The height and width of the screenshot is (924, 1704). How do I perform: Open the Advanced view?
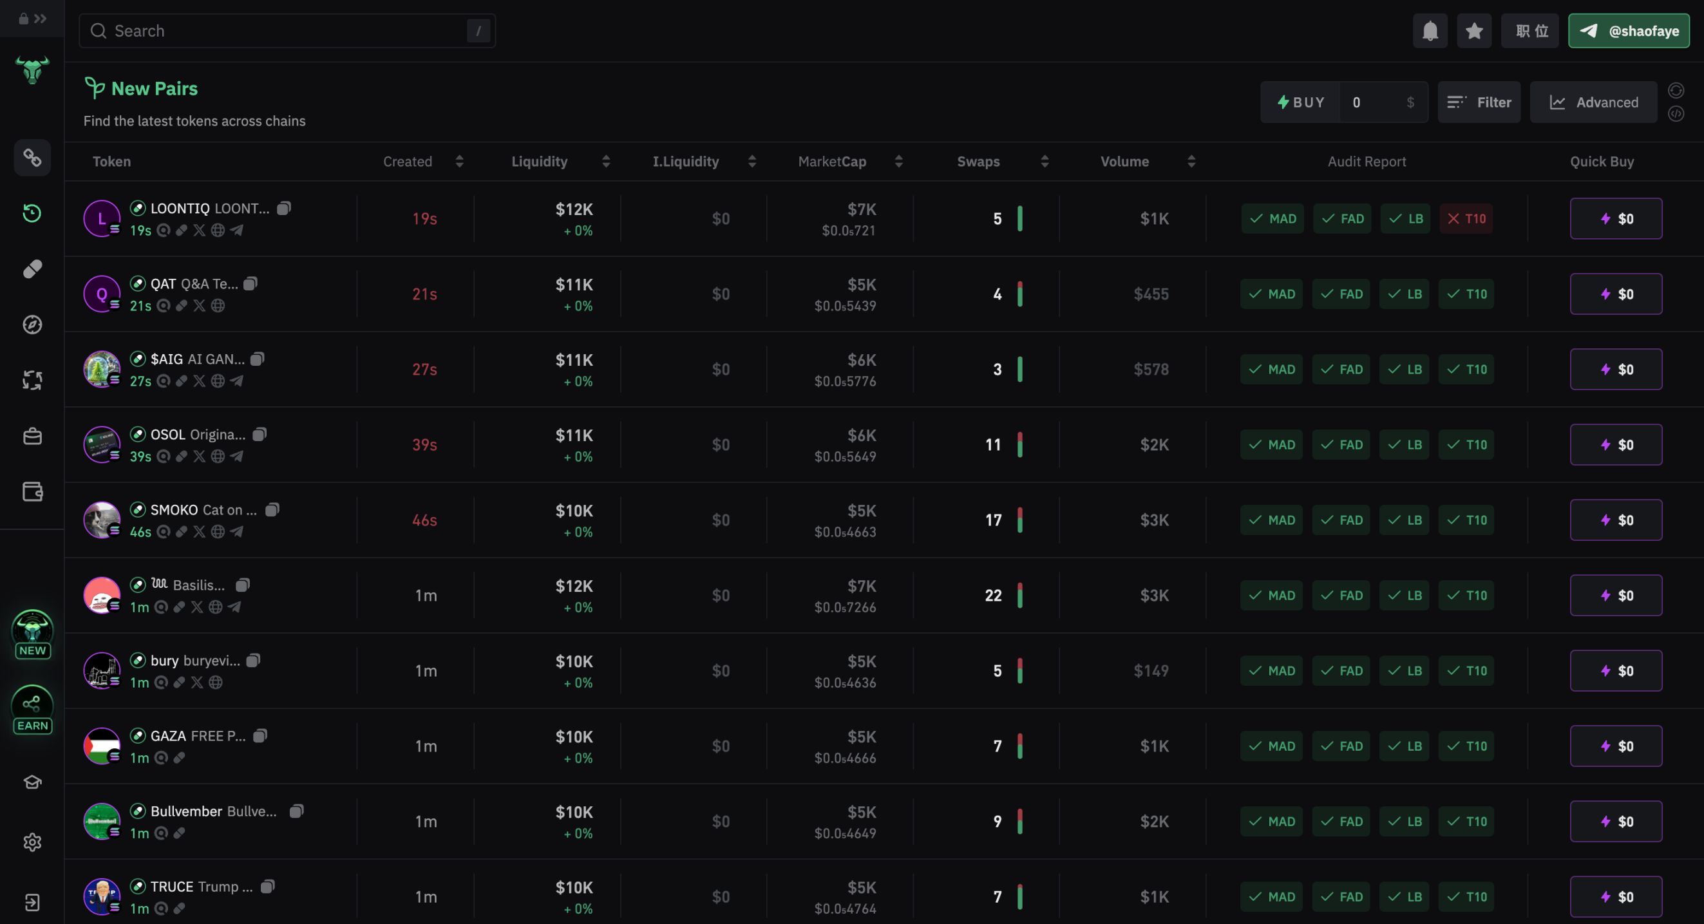(x=1593, y=102)
